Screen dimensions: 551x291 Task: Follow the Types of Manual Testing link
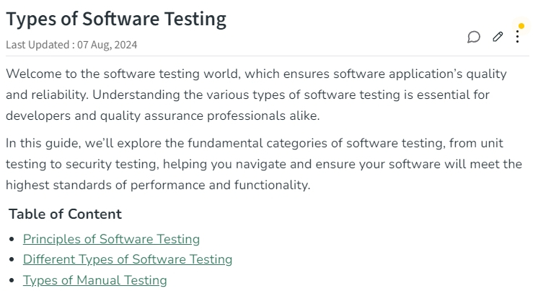95,280
